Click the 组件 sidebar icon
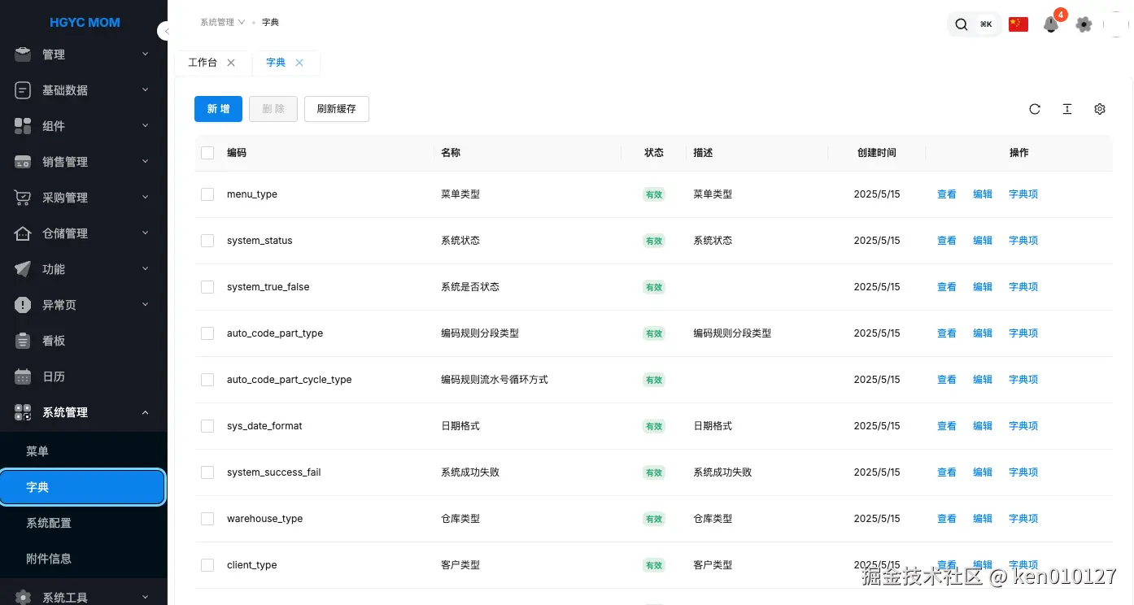 click(23, 125)
